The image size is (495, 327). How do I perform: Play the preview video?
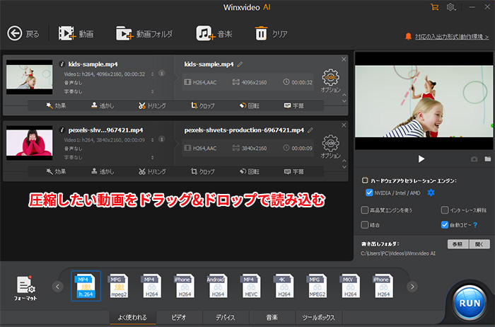point(421,159)
